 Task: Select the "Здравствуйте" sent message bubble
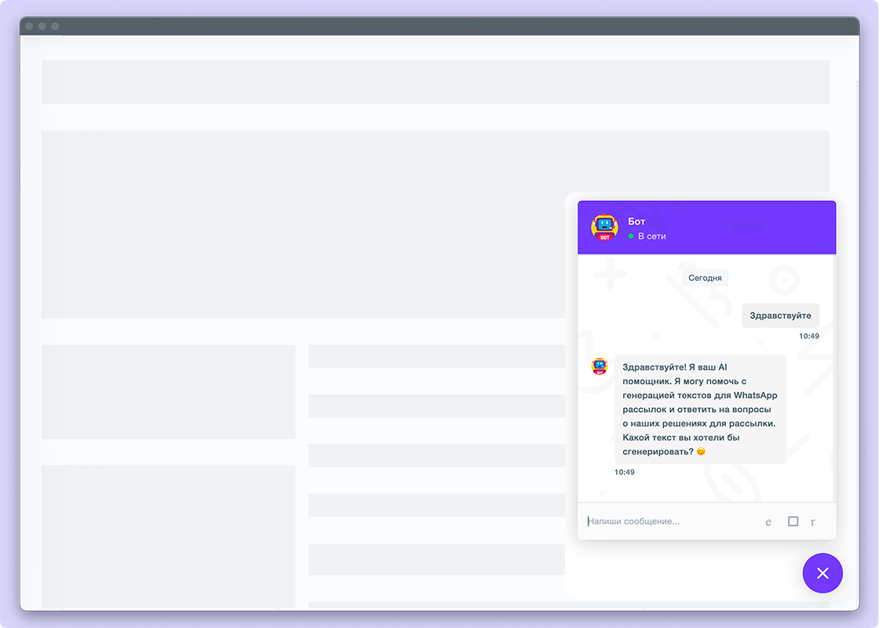tap(780, 316)
